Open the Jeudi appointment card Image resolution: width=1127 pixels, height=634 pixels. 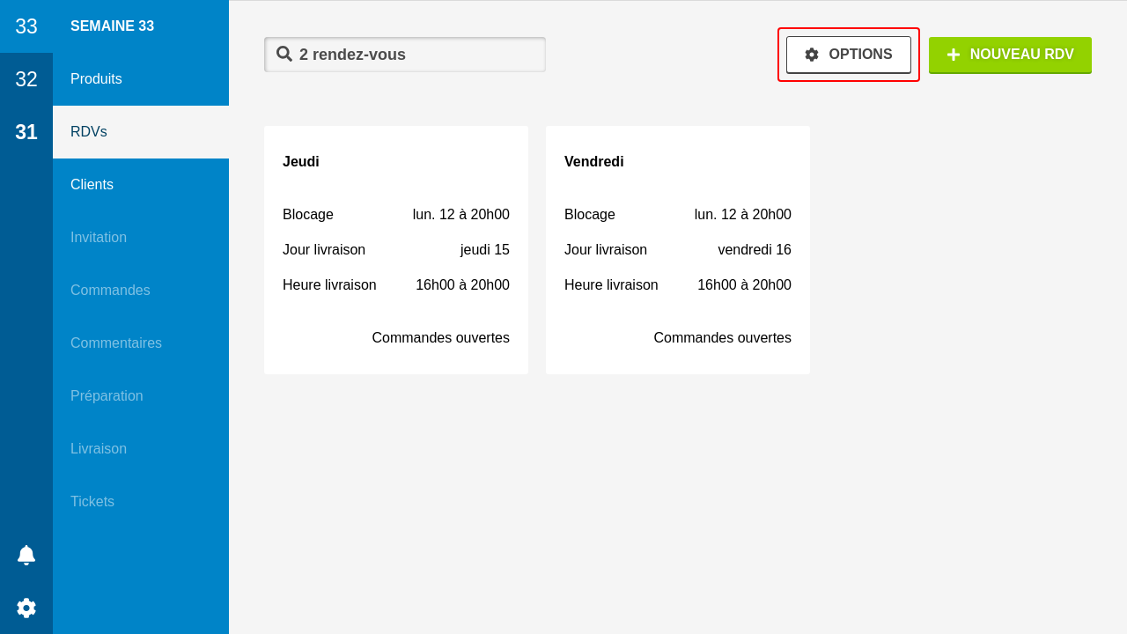coord(396,250)
